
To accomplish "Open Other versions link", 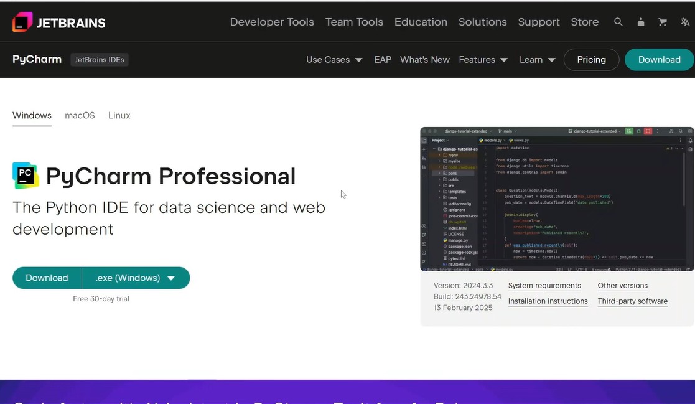I will click(x=622, y=286).
